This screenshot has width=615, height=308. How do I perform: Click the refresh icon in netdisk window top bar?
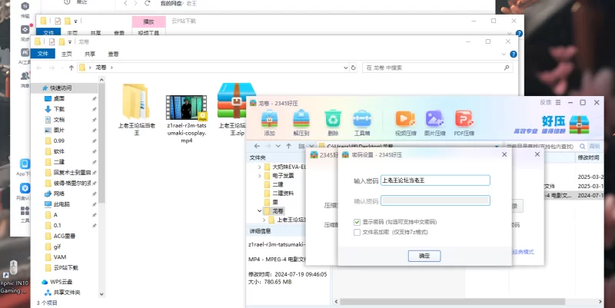(148, 3)
